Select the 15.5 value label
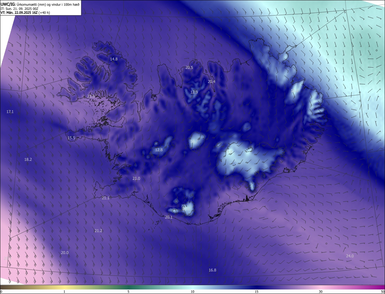Screen dimensions: 385x294 tap(71, 138)
